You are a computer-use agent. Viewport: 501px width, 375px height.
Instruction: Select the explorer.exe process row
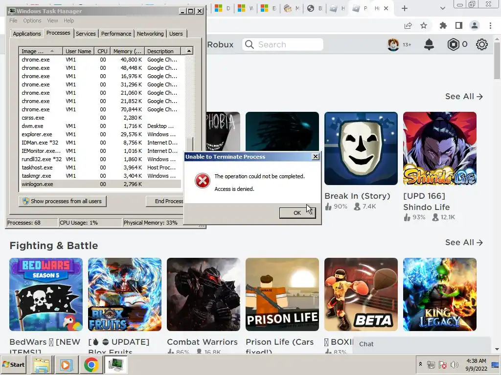pos(101,134)
